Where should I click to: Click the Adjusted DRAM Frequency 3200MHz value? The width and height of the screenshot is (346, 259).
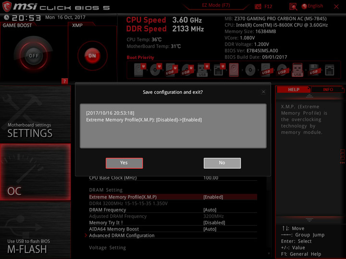pyautogui.click(x=213, y=216)
